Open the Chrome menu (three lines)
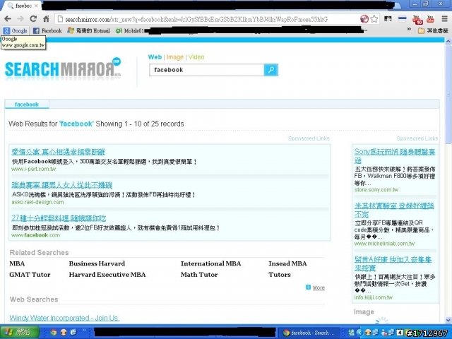 (x=444, y=19)
